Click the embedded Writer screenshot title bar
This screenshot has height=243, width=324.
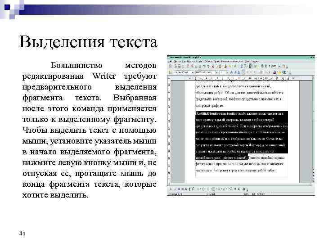click(x=241, y=57)
